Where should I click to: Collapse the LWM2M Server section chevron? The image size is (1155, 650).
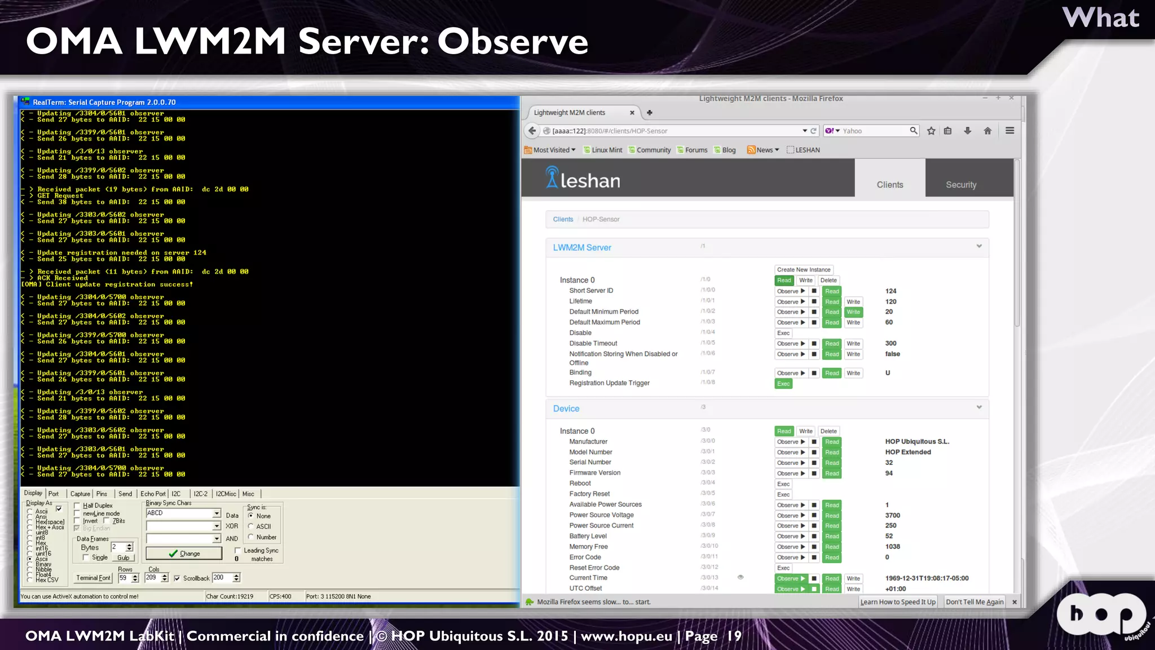pyautogui.click(x=979, y=246)
